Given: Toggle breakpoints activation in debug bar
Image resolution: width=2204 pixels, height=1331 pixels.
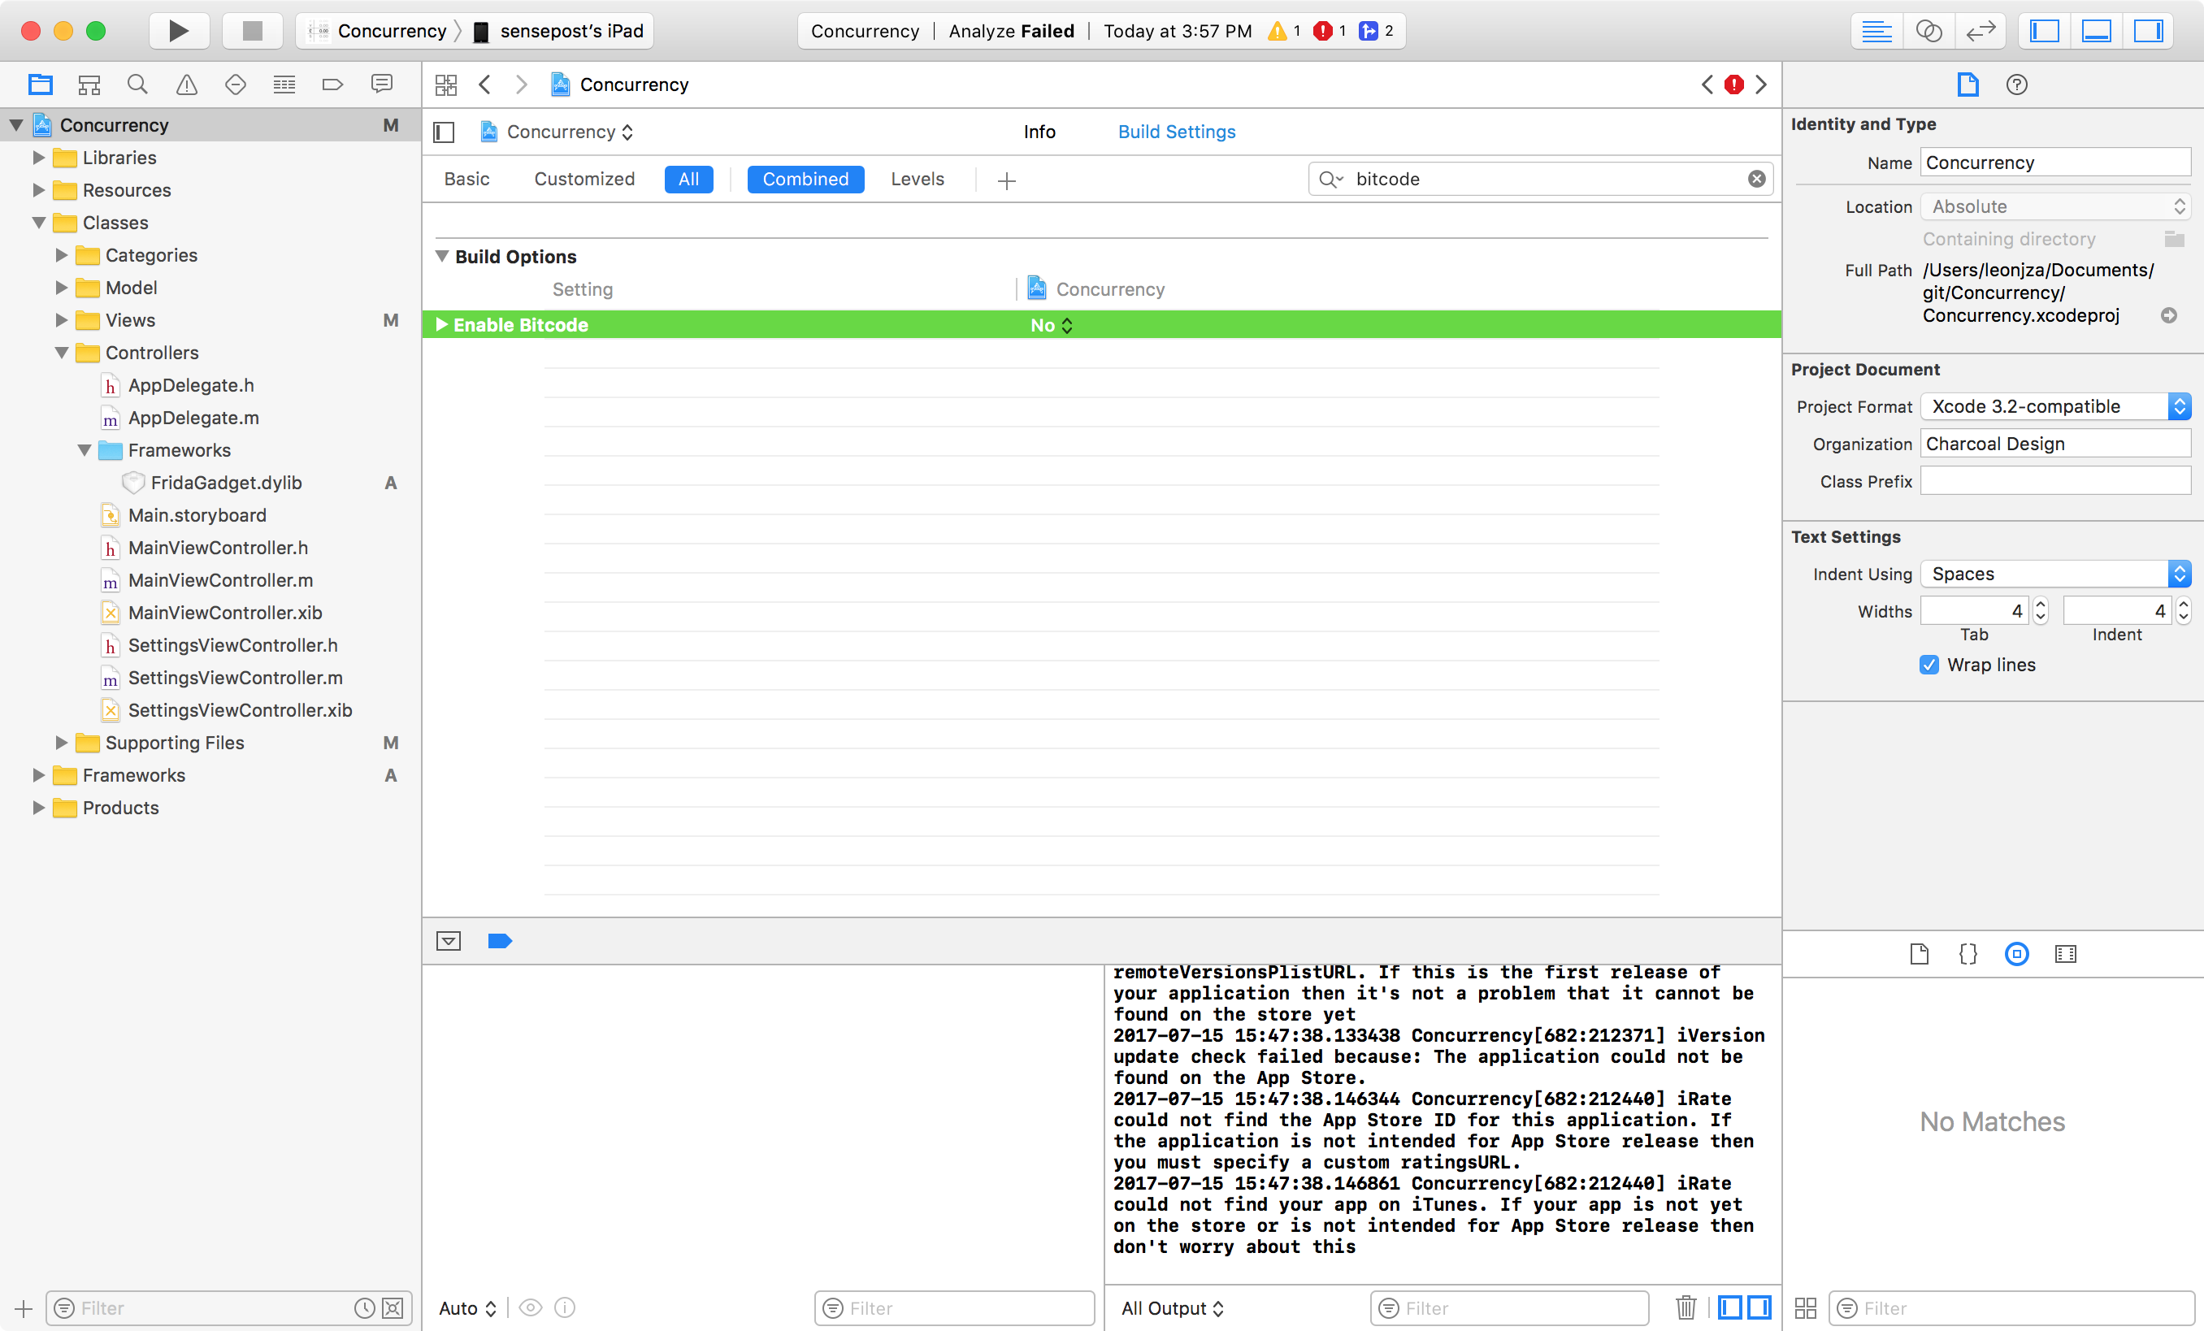Looking at the screenshot, I should pos(499,941).
